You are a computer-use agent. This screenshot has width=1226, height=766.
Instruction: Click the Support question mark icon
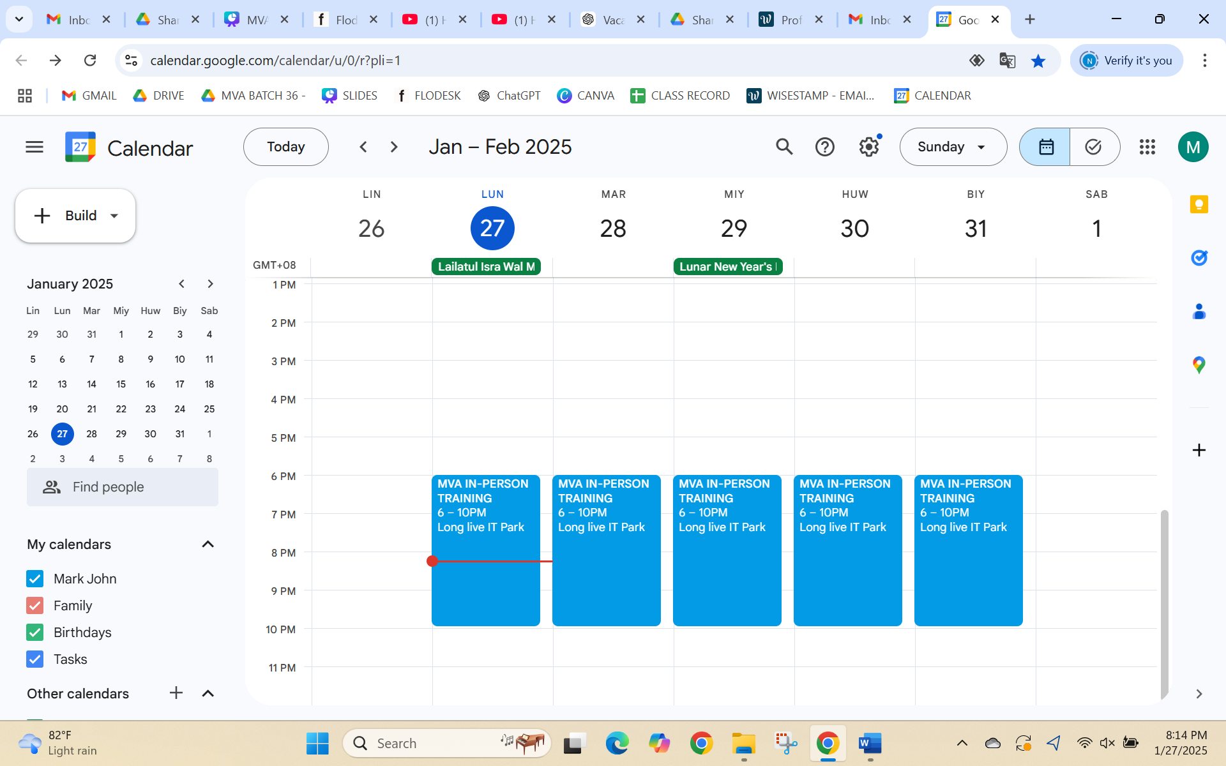pyautogui.click(x=824, y=147)
